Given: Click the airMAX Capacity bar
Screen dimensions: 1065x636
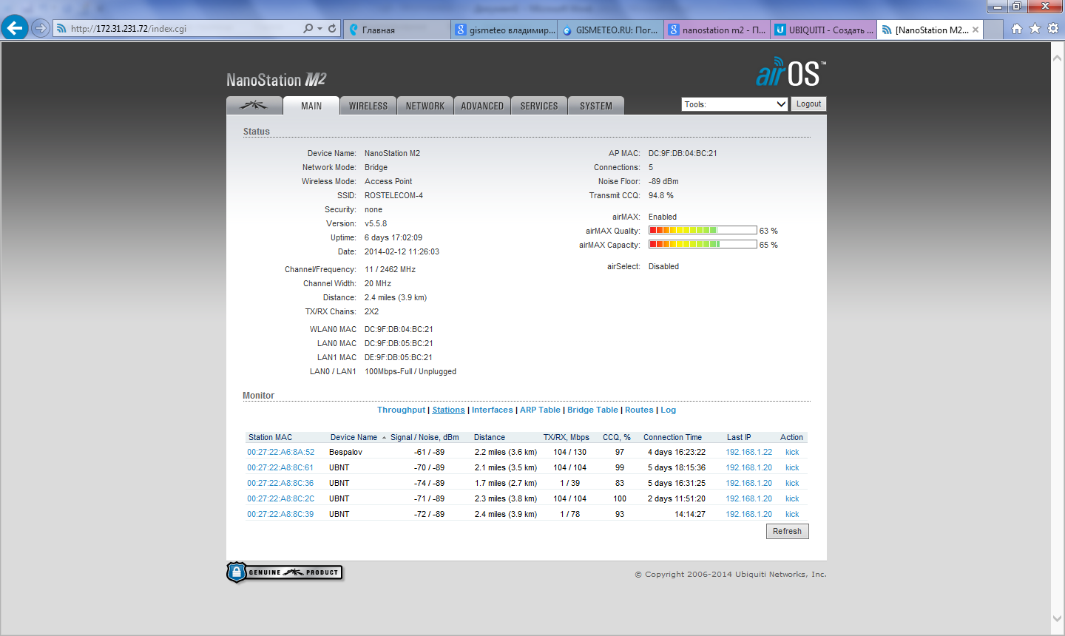Looking at the screenshot, I should coord(703,244).
